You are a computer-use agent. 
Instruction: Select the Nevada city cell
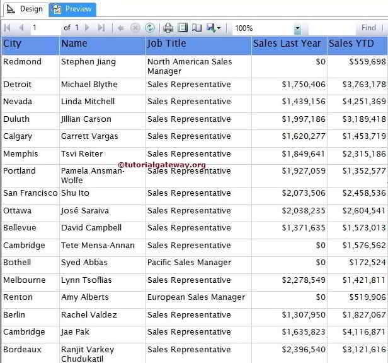pos(30,104)
